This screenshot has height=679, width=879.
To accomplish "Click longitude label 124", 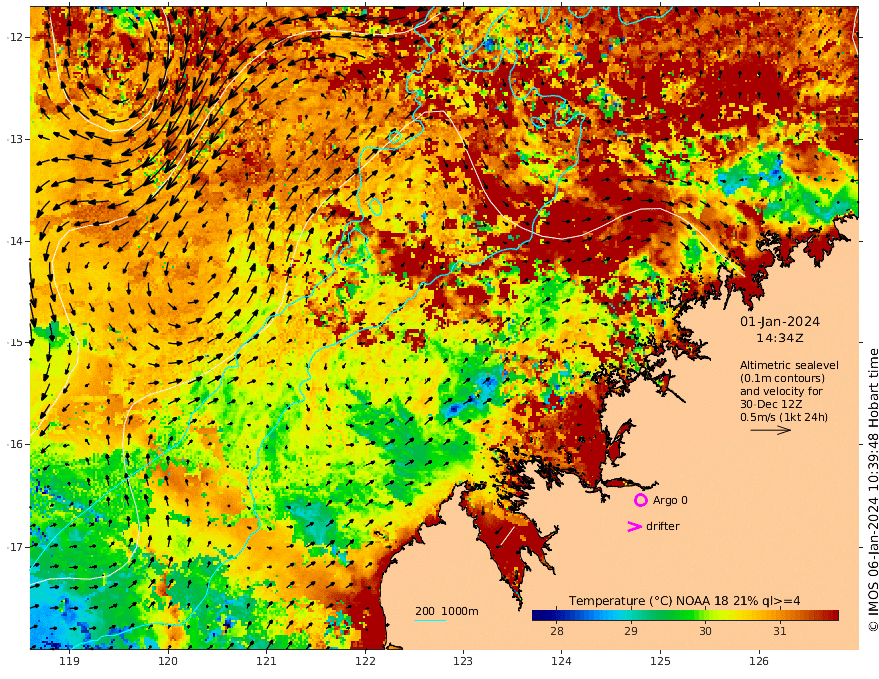I will pyautogui.click(x=561, y=662).
